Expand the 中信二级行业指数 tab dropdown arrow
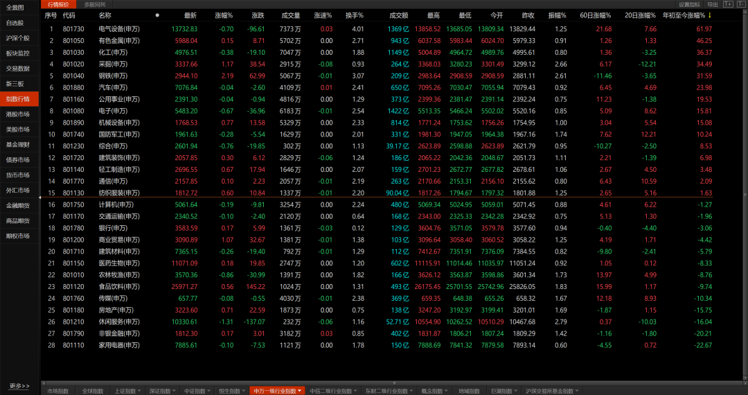The image size is (748, 395). [356, 391]
